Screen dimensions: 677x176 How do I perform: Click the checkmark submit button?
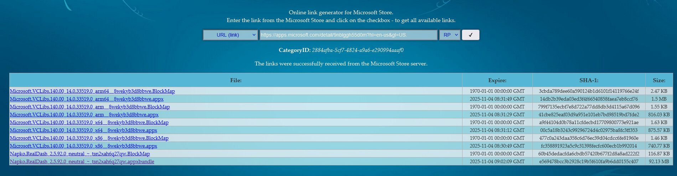click(470, 35)
